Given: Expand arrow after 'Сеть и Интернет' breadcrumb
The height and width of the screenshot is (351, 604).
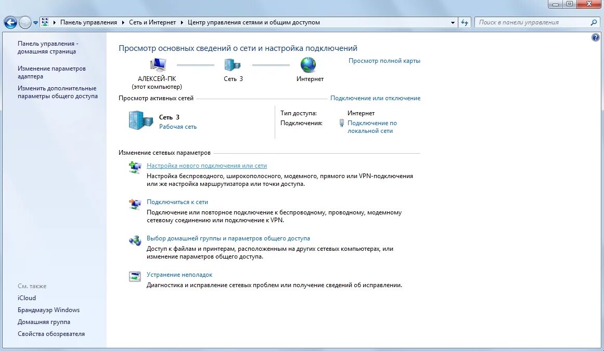Looking at the screenshot, I should tap(182, 22).
